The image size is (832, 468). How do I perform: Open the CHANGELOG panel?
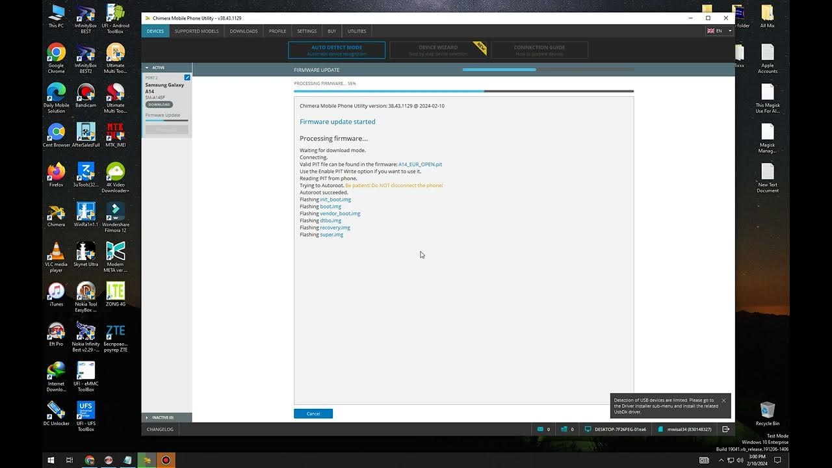[160, 429]
